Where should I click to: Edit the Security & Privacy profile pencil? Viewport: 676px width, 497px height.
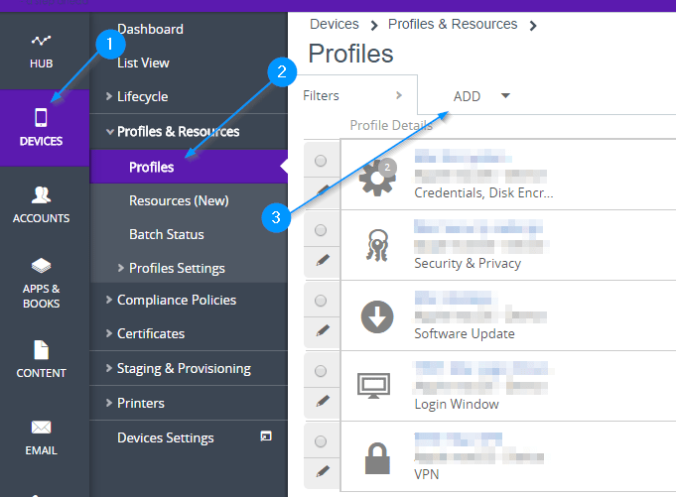point(322,260)
